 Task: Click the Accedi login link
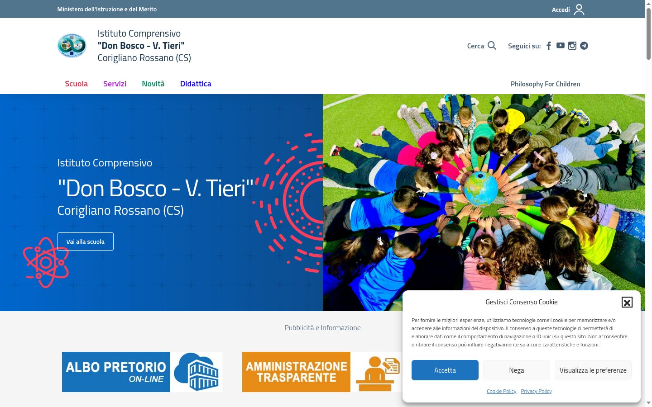pyautogui.click(x=561, y=9)
